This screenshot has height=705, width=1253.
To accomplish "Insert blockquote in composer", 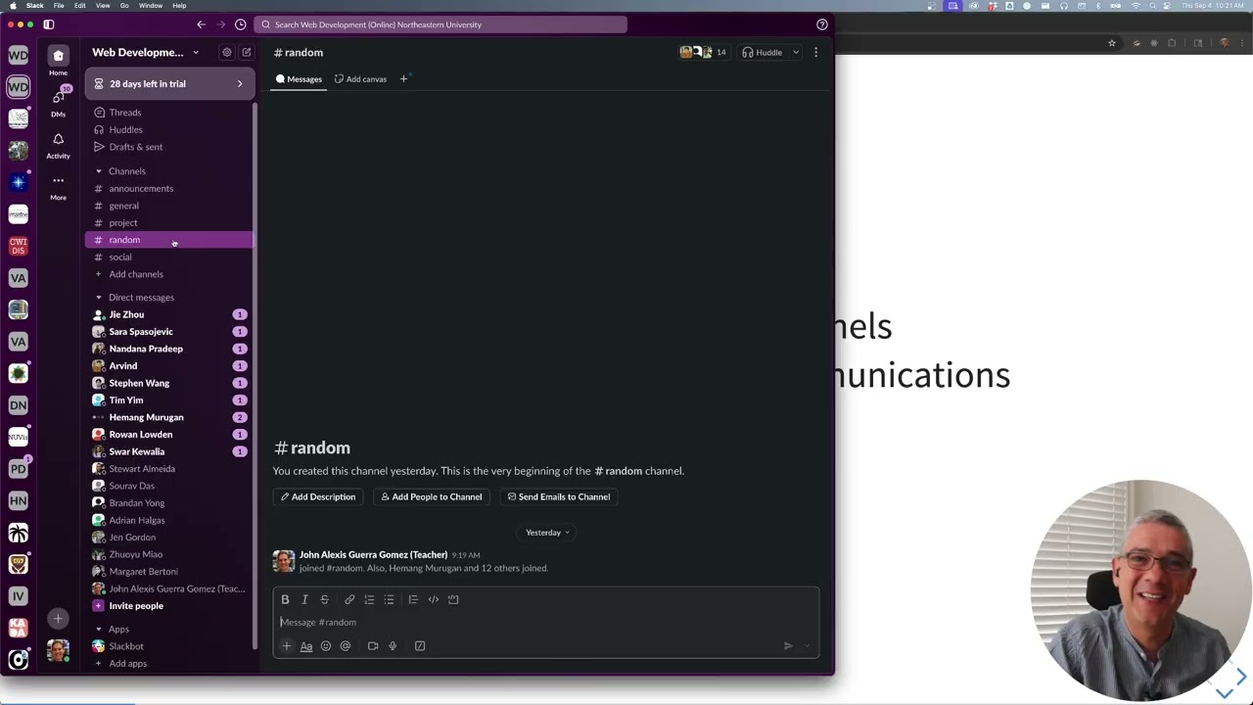I will 413,599.
